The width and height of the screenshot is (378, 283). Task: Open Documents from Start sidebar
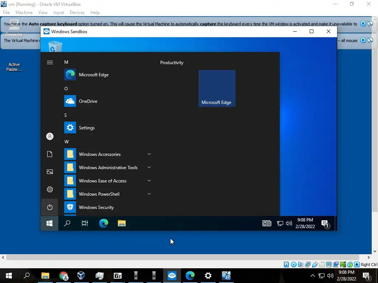click(50, 154)
